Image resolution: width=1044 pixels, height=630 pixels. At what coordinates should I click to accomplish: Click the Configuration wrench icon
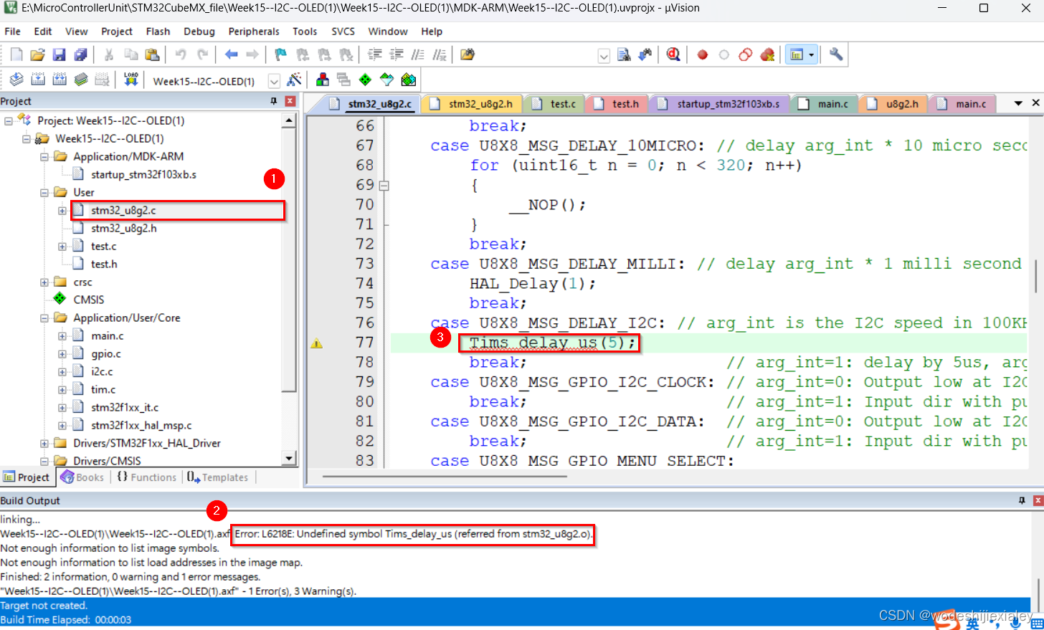pyautogui.click(x=836, y=54)
